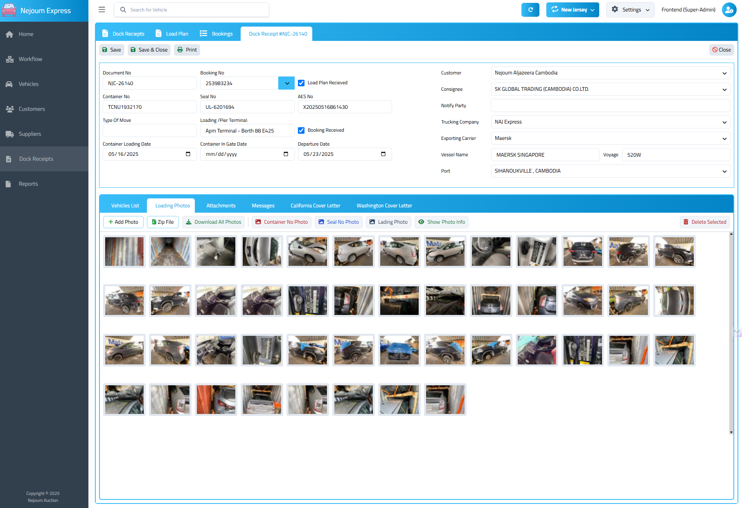Screen dimensions: 742x508
Task: Open the Trucking Company dropdown
Action: pos(610,122)
